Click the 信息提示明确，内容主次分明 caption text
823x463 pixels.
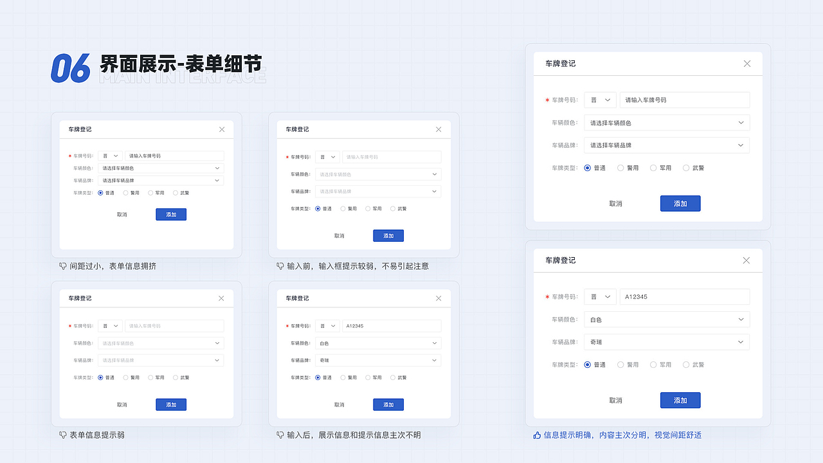pos(622,435)
